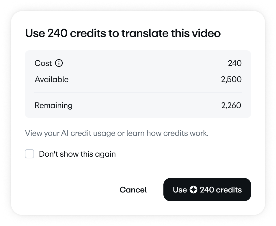Image resolution: width=276 pixels, height=226 pixels.
Task: Click the "Don't show this again" label text
Action: click(x=77, y=154)
